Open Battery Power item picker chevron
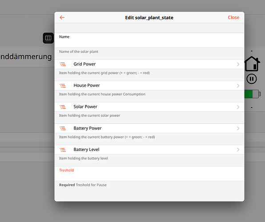Image resolution: width=265 pixels, height=222 pixels. coord(238,128)
